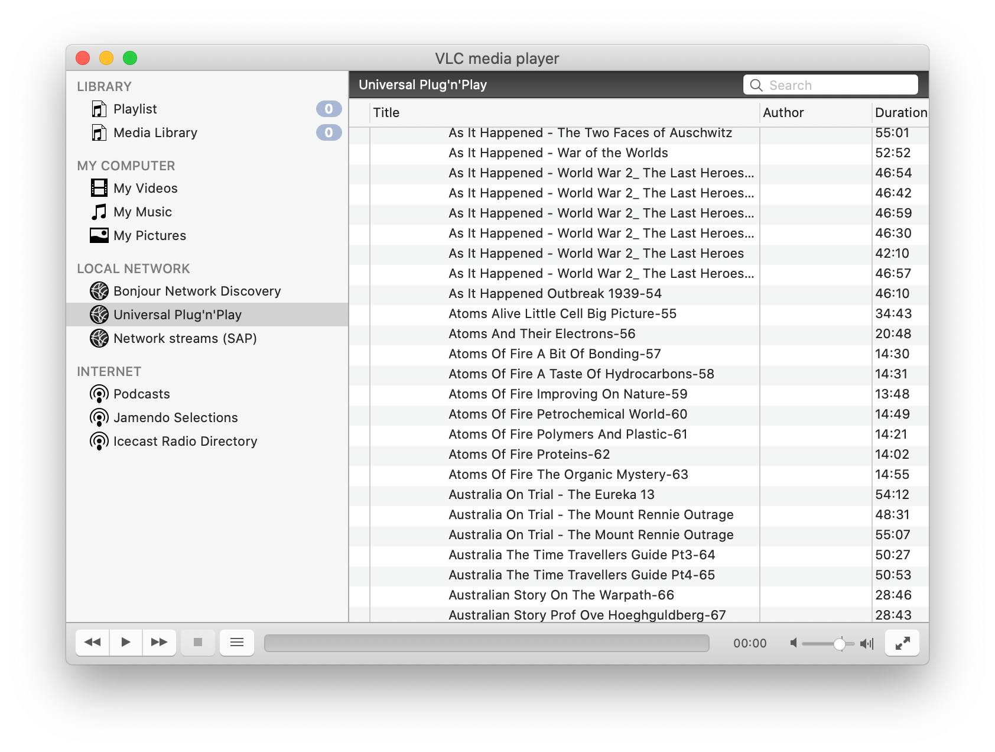Select 'Australia The Time Travellers Guide Pt4-65'

tap(639, 575)
